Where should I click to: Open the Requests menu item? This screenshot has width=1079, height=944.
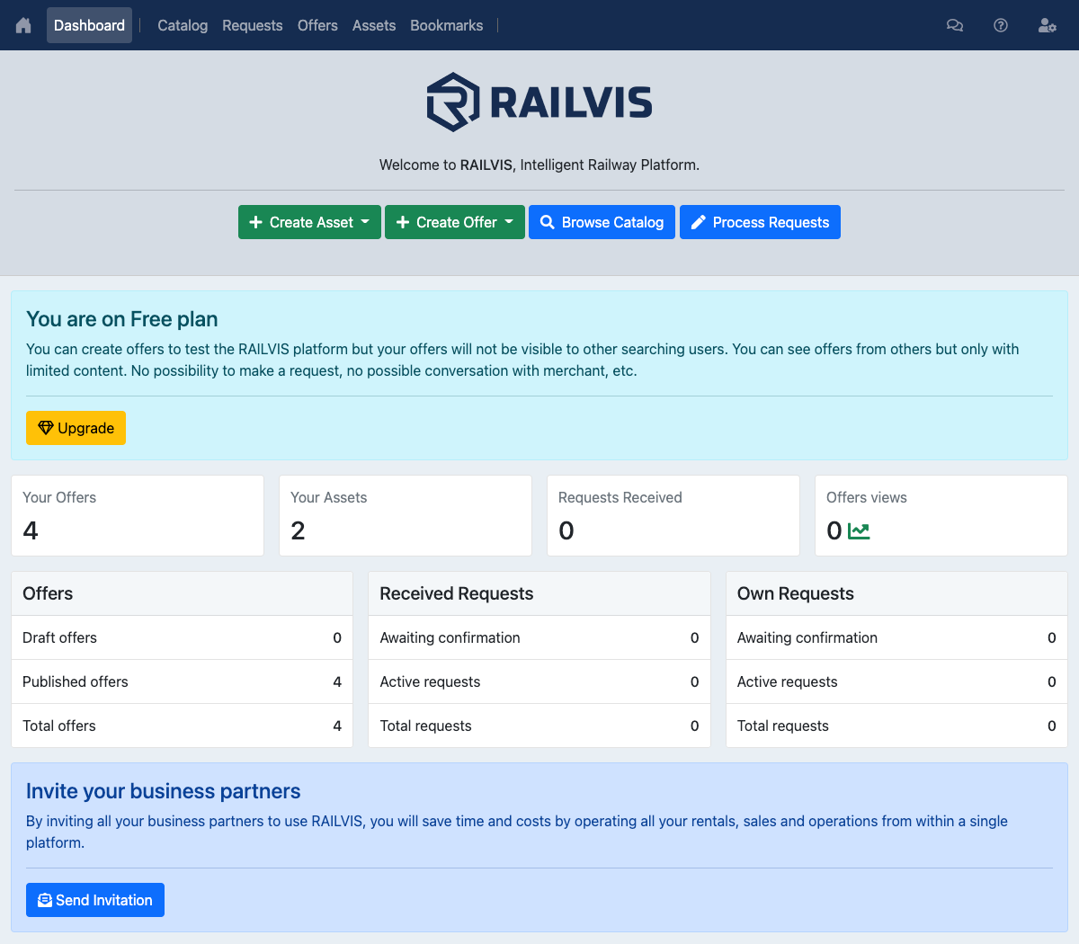pyautogui.click(x=253, y=25)
